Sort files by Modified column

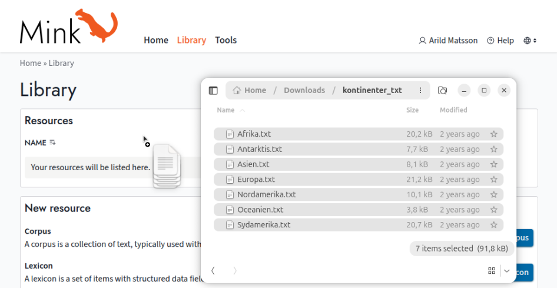pos(453,110)
